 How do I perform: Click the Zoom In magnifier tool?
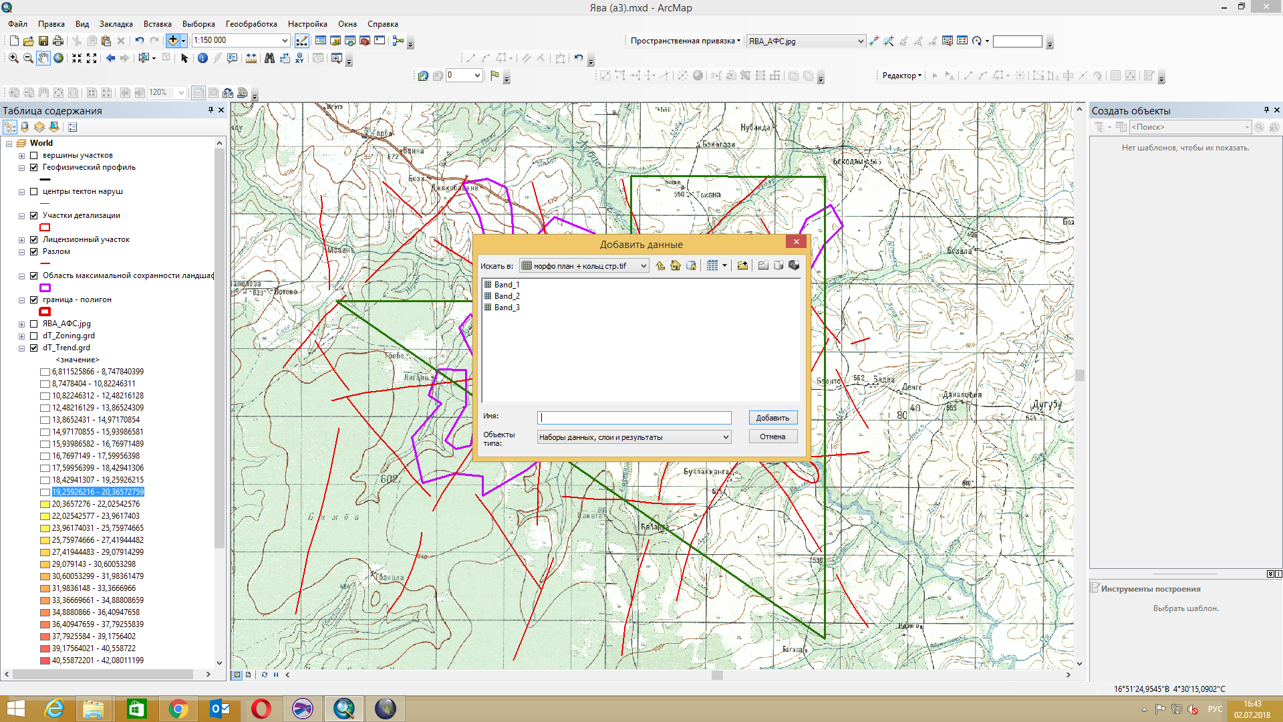[13, 58]
